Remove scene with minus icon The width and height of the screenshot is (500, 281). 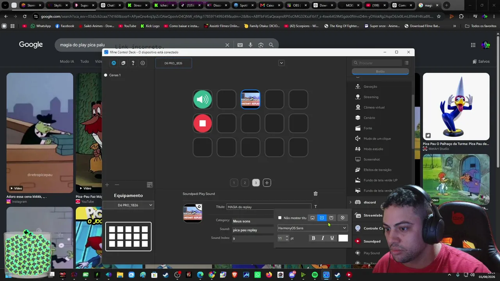click(x=117, y=185)
